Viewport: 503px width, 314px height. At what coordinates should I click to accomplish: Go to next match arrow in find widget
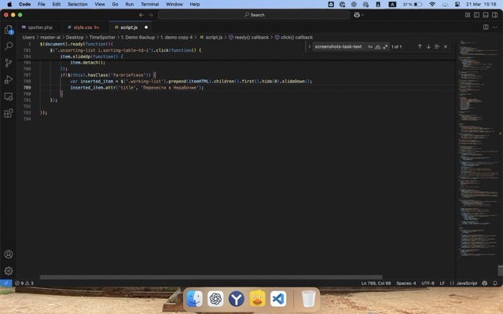428,46
